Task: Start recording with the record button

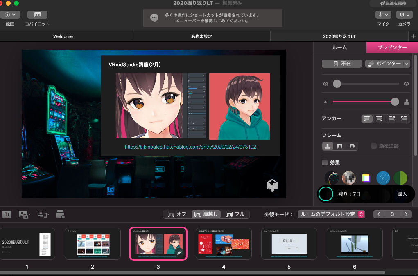Action: [x=9, y=15]
